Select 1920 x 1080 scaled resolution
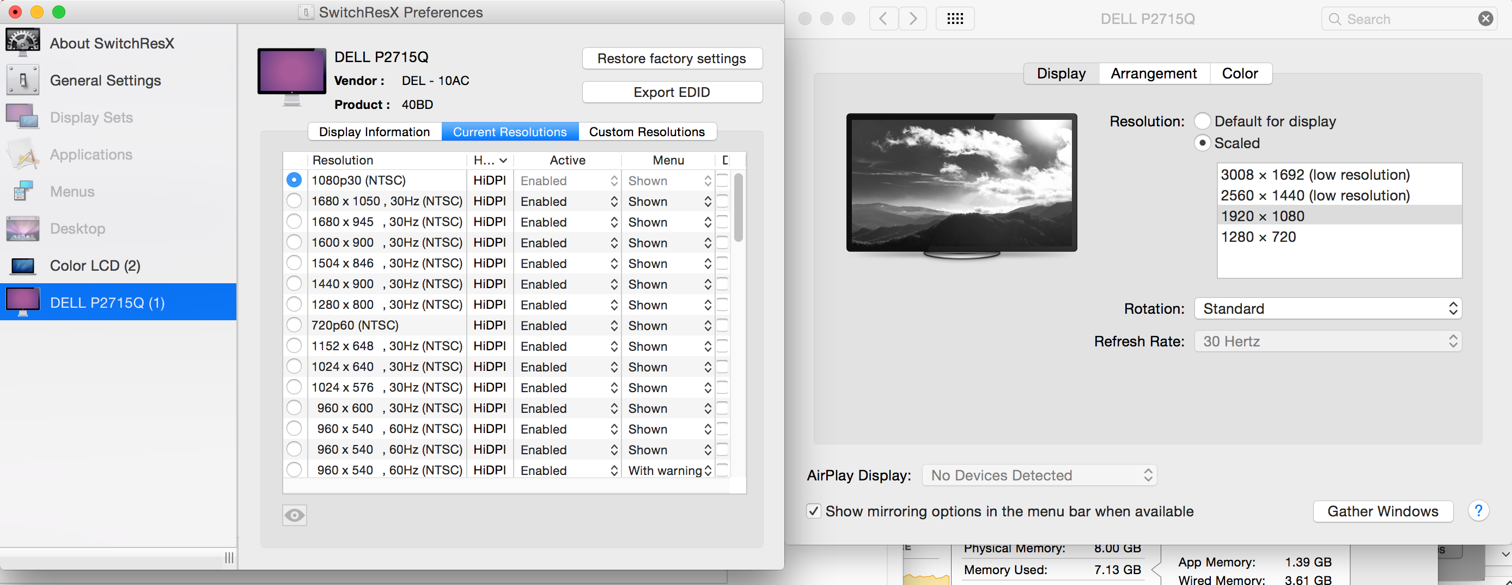This screenshot has height=585, width=1512. pyautogui.click(x=1339, y=216)
